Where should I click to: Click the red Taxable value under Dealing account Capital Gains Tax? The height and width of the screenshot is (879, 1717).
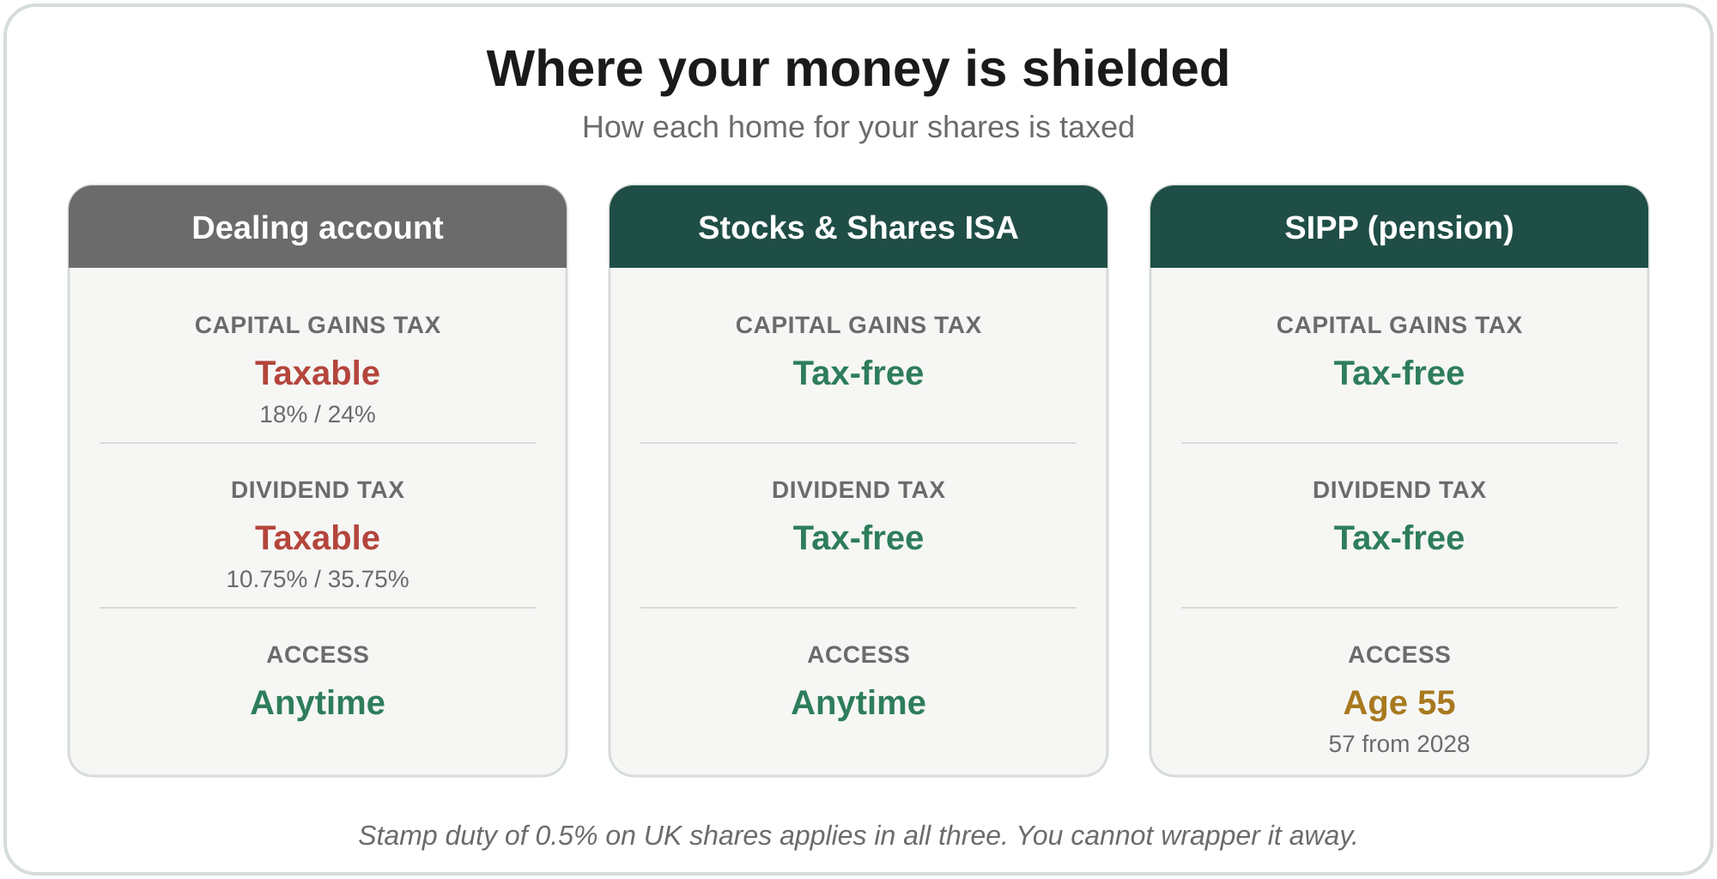(x=318, y=373)
